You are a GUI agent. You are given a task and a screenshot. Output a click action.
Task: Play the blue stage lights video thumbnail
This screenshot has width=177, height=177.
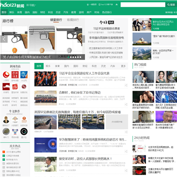point(166,97)
